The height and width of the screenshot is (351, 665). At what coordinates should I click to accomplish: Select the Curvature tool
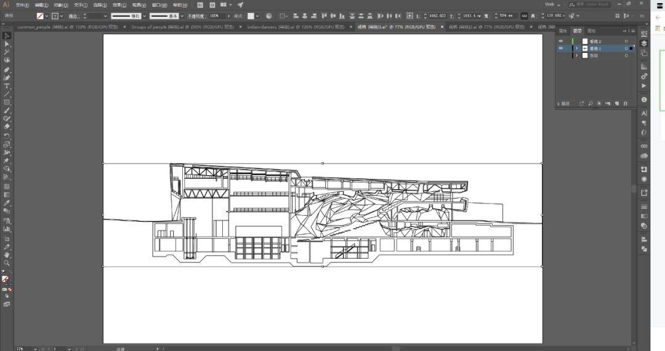point(7,78)
